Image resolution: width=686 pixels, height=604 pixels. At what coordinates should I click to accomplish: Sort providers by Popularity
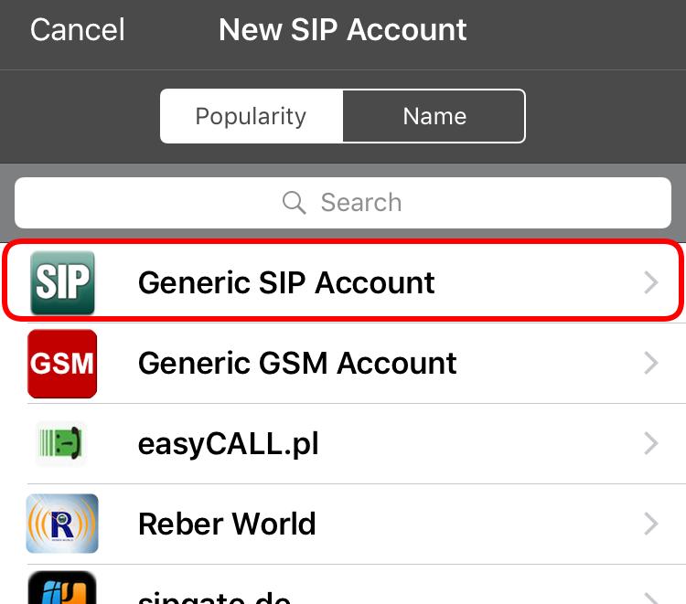[252, 116]
